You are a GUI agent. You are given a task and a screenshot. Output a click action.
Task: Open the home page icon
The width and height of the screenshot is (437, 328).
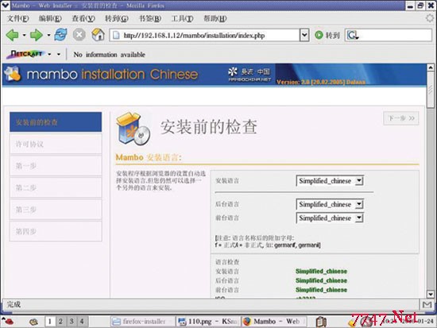98,35
